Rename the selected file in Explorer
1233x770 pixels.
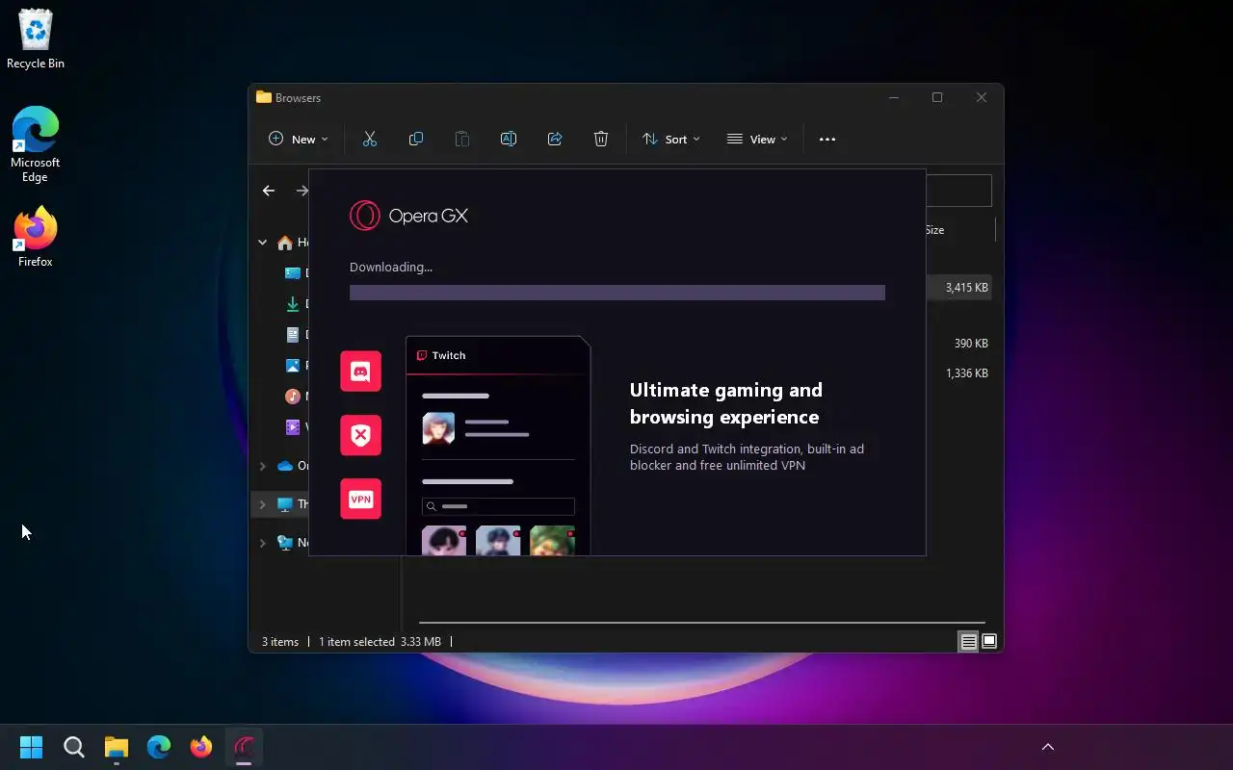point(508,139)
